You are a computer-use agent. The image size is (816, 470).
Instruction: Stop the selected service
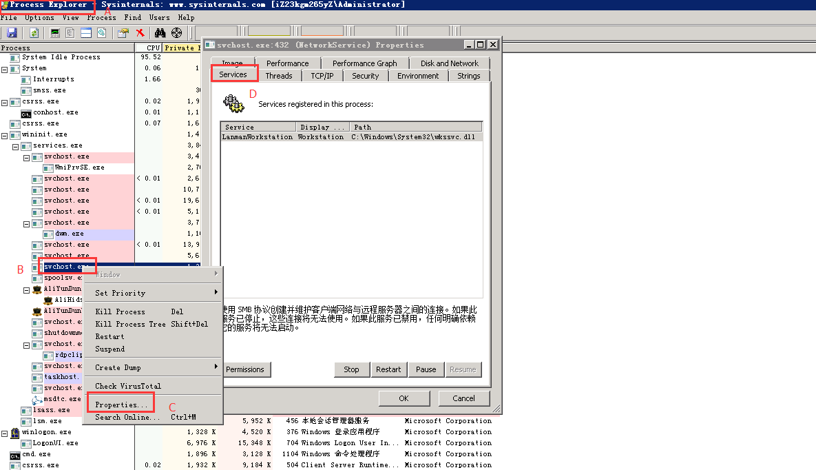352,369
